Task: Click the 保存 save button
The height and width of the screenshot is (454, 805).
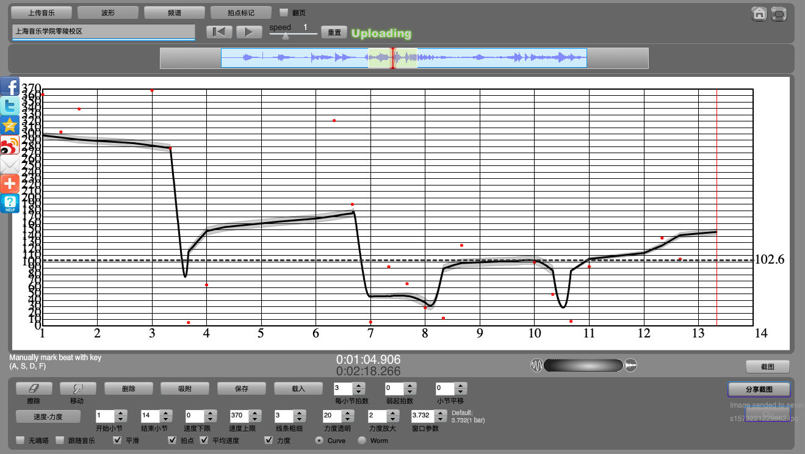Action: click(x=242, y=388)
